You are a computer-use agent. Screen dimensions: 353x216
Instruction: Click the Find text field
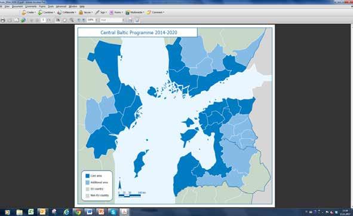[110, 20]
